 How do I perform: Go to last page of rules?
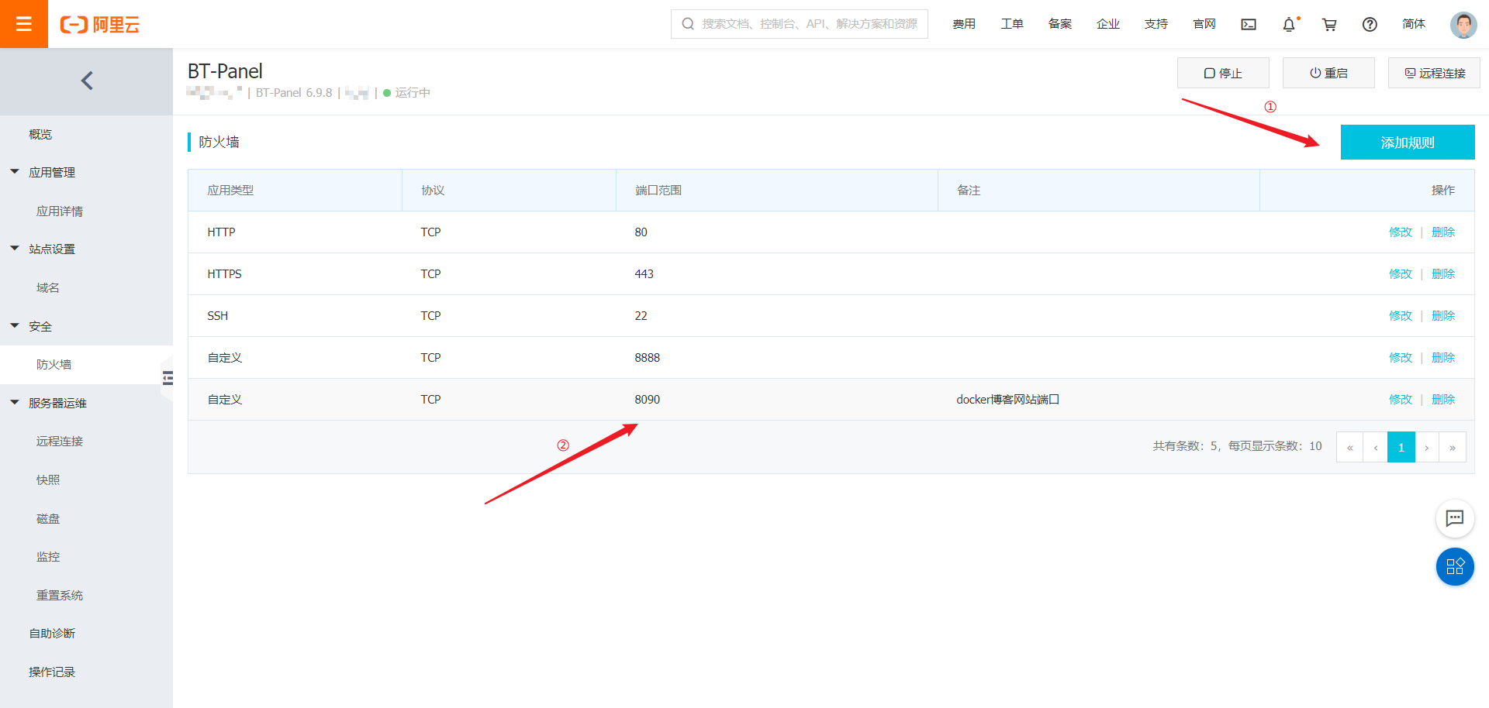(1453, 447)
